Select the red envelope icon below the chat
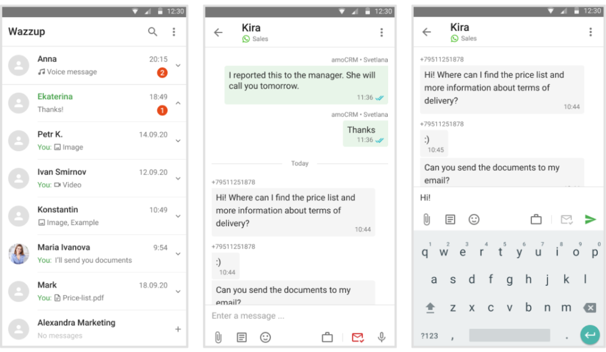This screenshot has width=606, height=352. [357, 337]
